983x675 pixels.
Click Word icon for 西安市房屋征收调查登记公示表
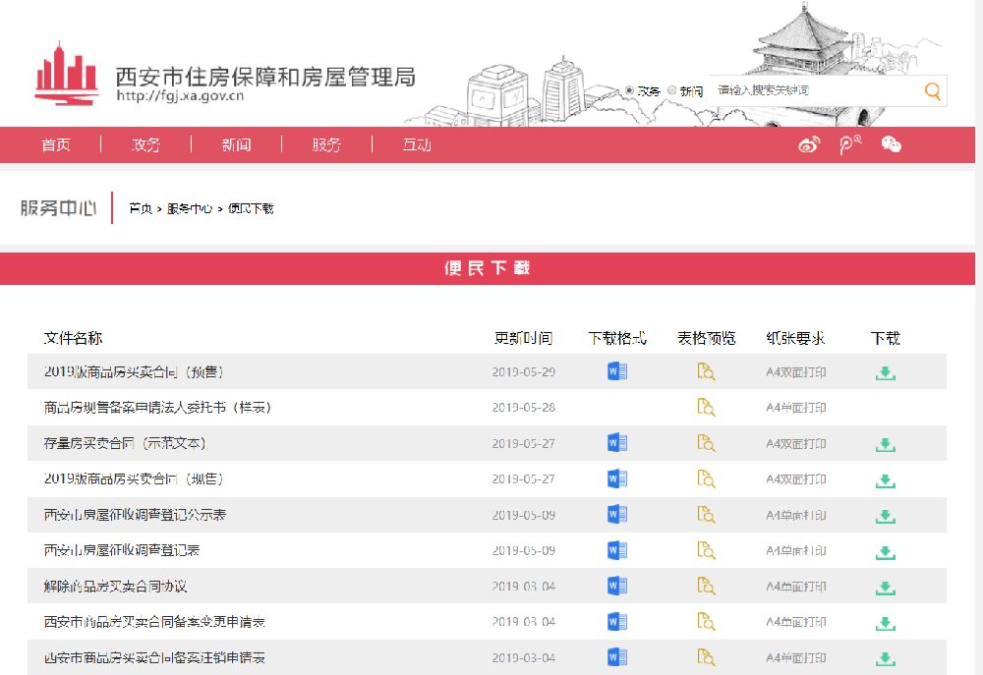[x=617, y=515]
